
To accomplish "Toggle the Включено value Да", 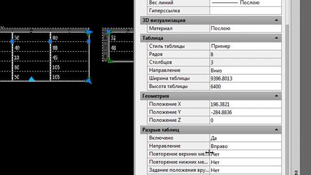I will tap(245, 138).
